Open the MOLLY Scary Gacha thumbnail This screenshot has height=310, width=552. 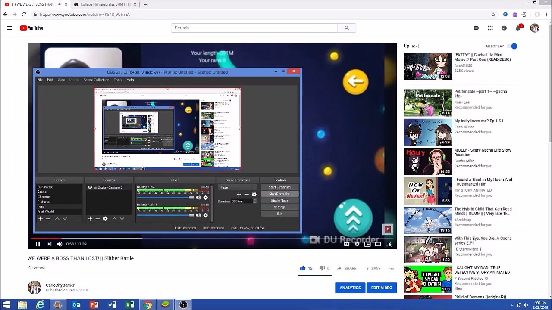[428, 161]
